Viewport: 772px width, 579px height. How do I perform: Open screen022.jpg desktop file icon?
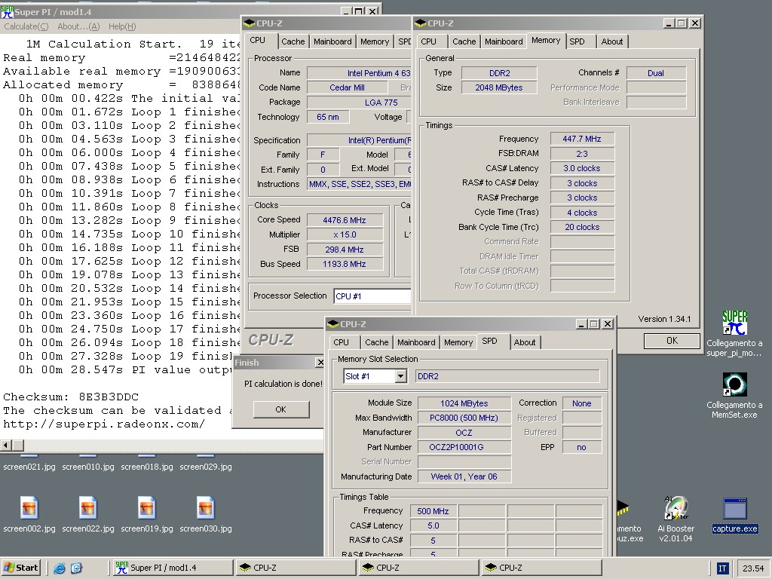pyautogui.click(x=87, y=507)
